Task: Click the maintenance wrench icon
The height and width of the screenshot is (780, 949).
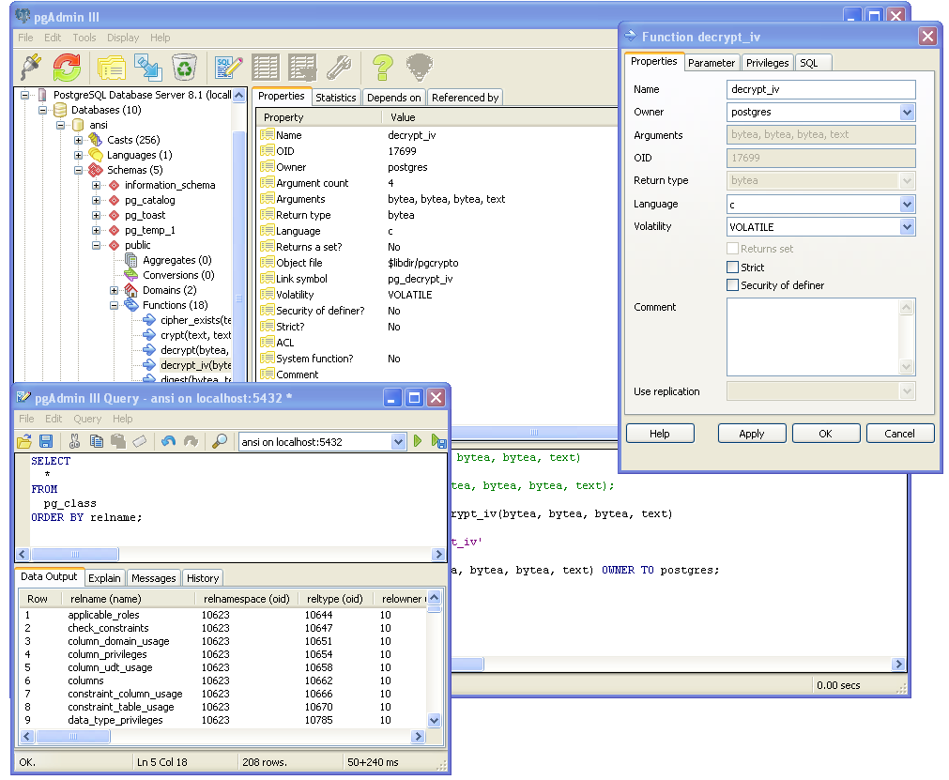Action: pyautogui.click(x=339, y=68)
